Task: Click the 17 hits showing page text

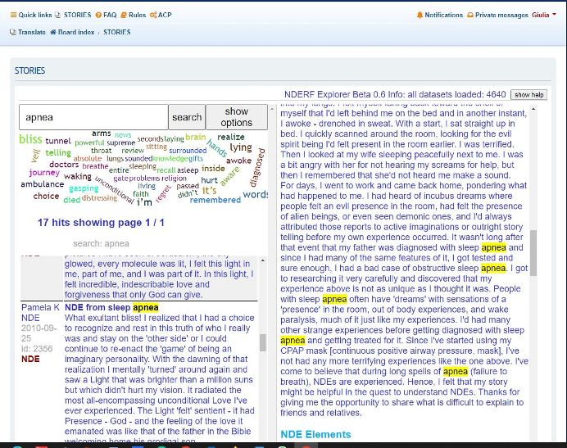Action: 101,223
